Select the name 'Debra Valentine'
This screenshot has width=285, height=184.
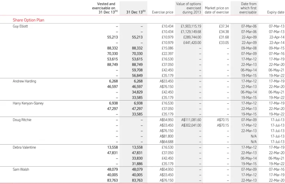click(x=24, y=147)
